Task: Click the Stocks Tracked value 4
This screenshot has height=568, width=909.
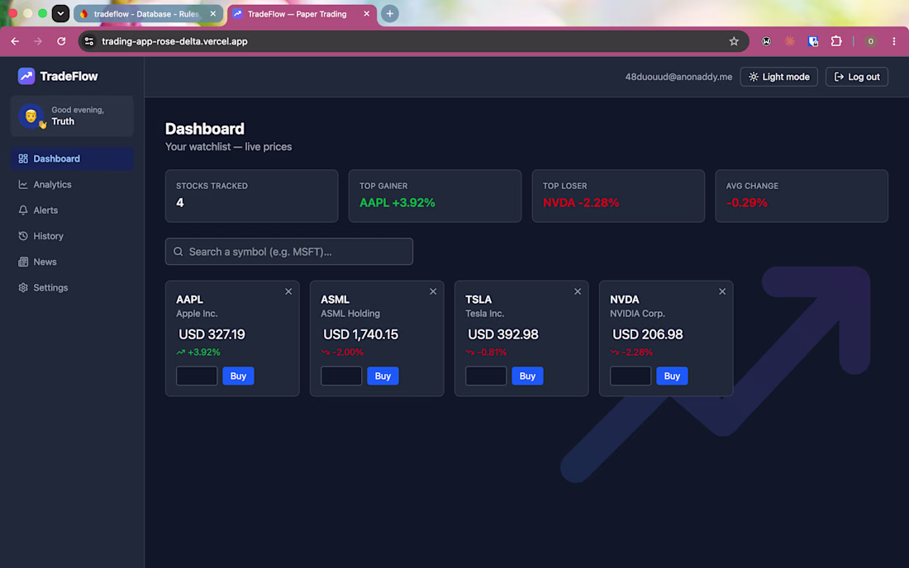Action: point(179,202)
